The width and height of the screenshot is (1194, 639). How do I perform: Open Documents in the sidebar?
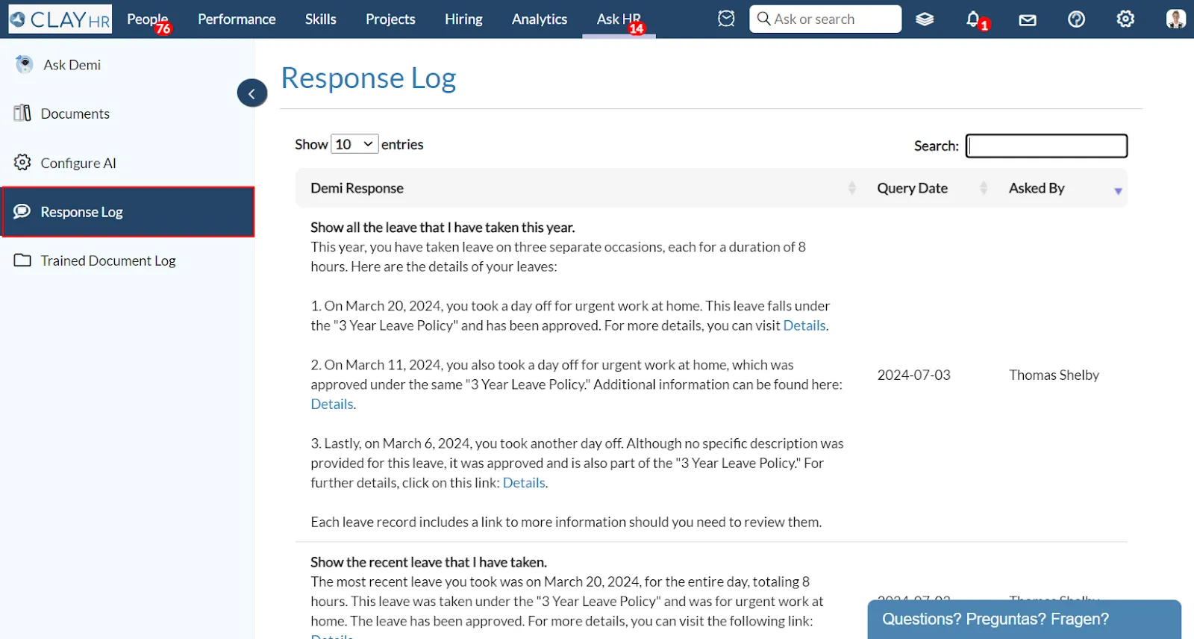(x=75, y=113)
